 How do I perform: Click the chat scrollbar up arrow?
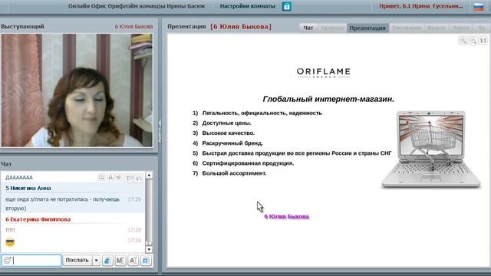149,176
